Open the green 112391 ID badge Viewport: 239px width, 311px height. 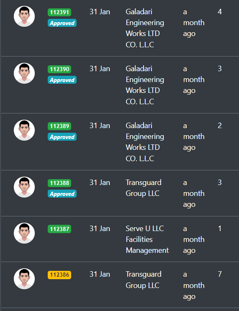pos(59,12)
